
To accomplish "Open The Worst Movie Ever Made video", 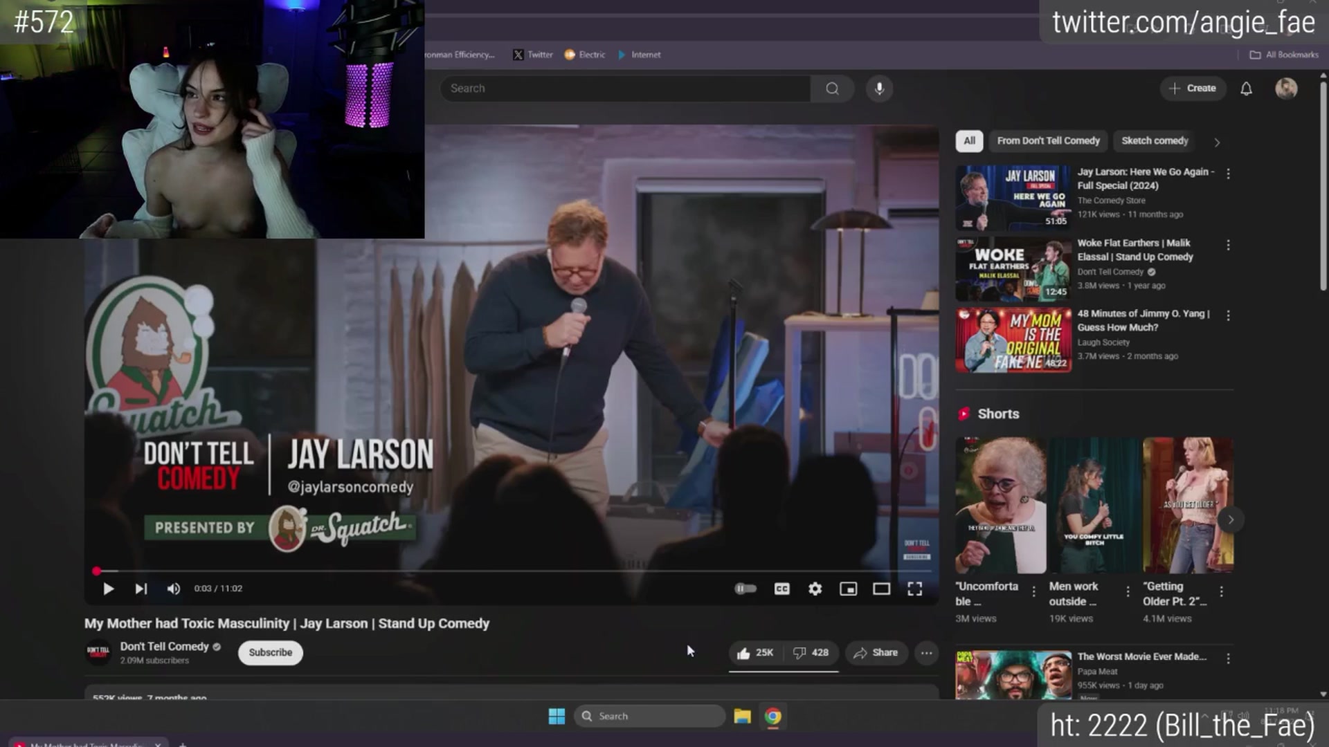I will click(x=1141, y=656).
